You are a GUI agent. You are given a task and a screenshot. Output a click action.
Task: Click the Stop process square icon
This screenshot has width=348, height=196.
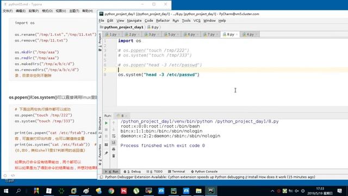point(107,130)
